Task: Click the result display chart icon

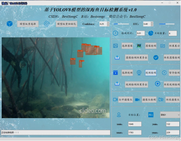Action: click(x=162, y=46)
